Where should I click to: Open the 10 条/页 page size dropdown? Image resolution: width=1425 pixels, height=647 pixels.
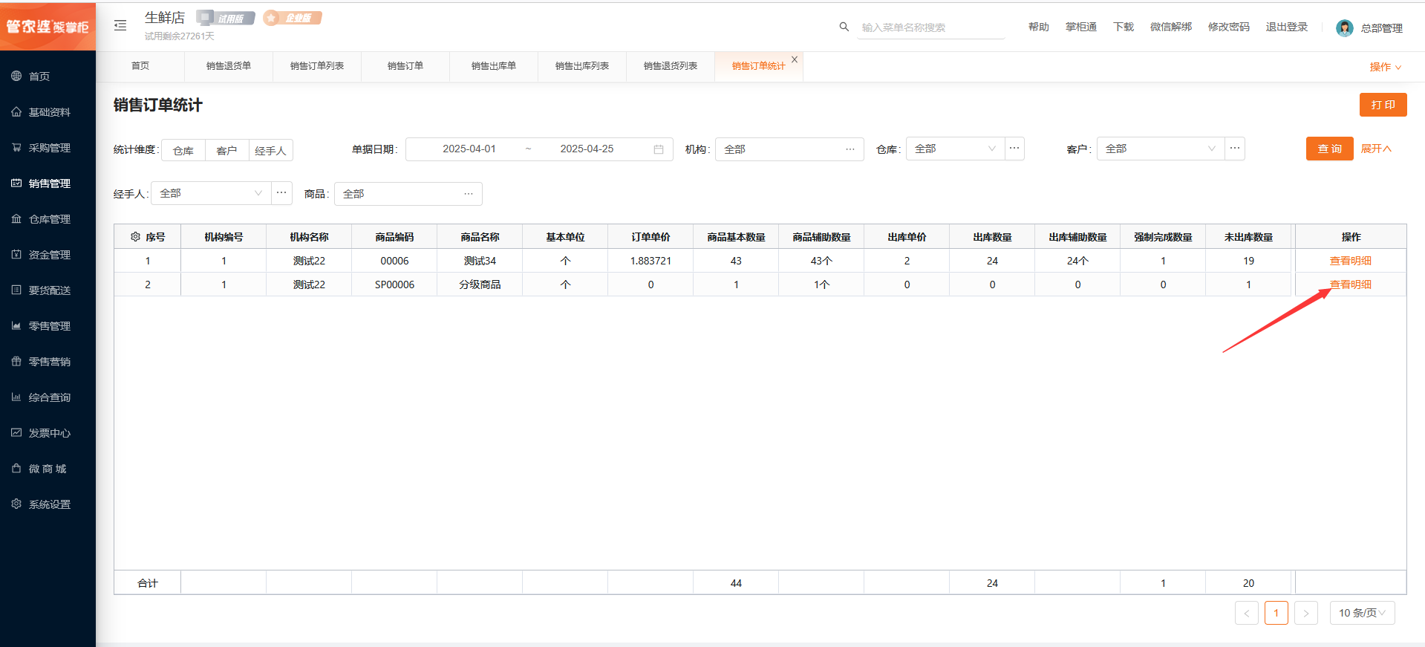1362,613
